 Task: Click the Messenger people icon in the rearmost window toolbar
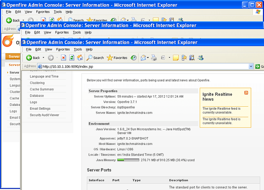tap(181, 19)
